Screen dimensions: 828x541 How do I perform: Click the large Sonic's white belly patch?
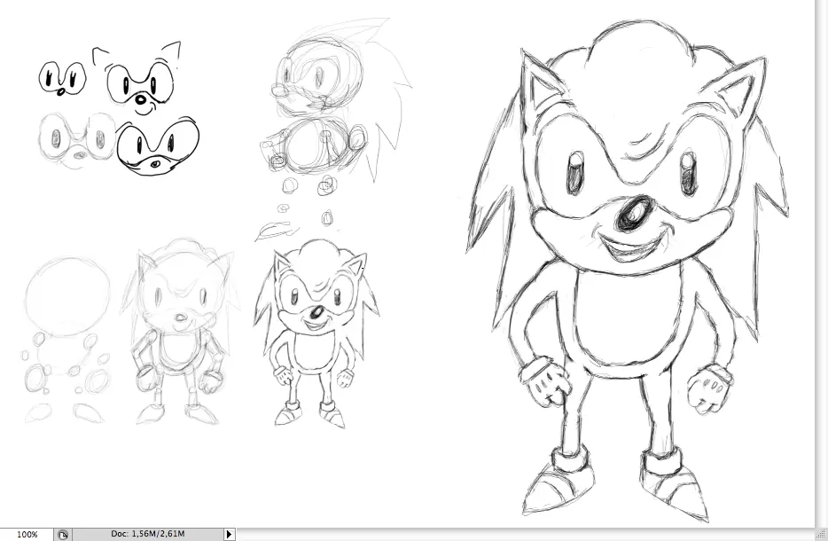628,318
